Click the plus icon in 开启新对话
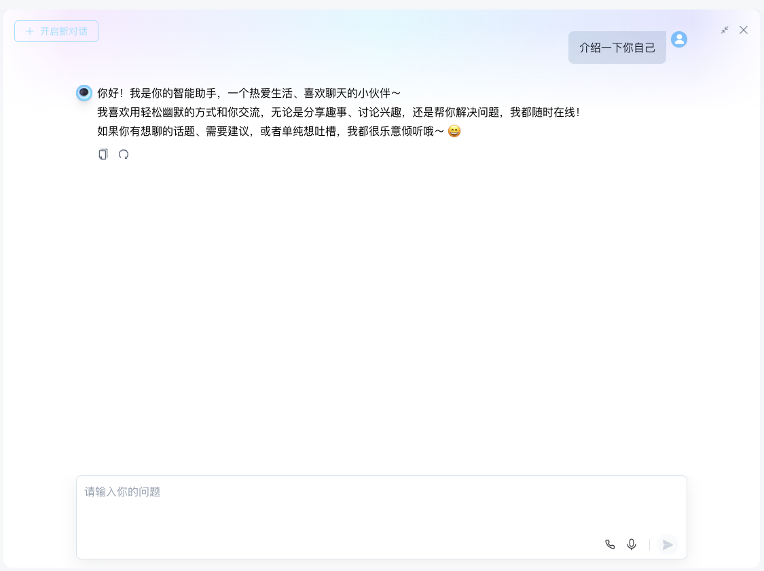 30,31
